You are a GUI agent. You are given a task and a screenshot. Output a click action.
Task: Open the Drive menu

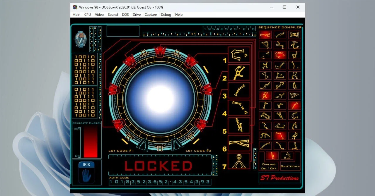(137, 15)
